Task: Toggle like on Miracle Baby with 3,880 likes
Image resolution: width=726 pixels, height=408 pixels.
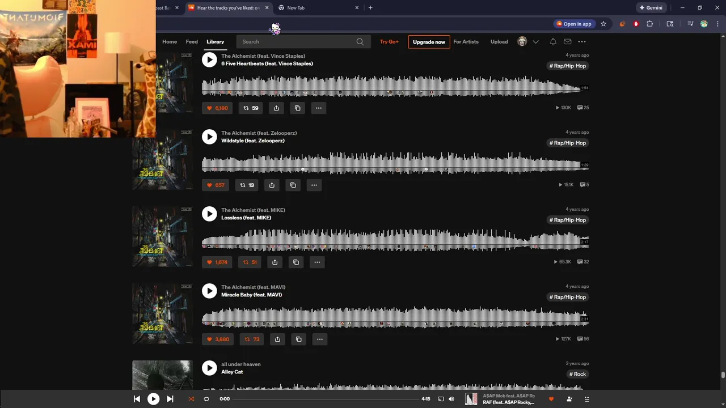Action: tap(218, 339)
